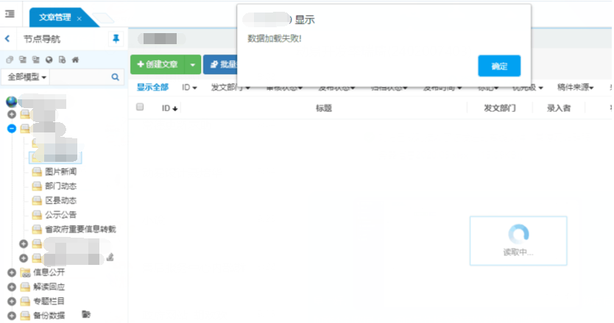
Task: Select 显示全部 filter option
Action: [x=152, y=88]
